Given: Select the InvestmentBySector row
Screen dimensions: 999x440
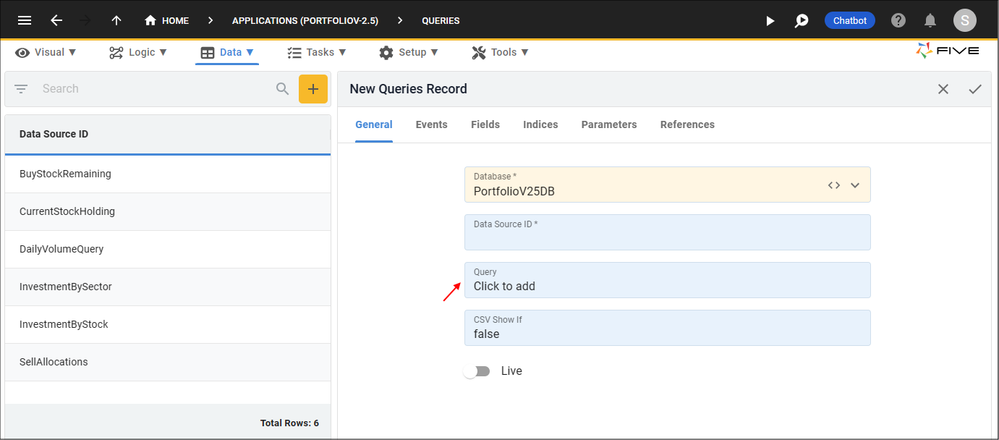Looking at the screenshot, I should pyautogui.click(x=168, y=287).
